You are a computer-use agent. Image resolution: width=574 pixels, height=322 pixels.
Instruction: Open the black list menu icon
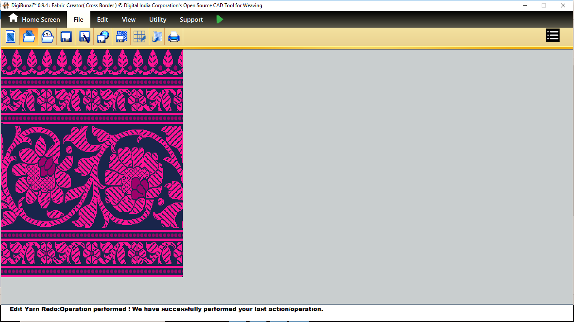click(553, 36)
